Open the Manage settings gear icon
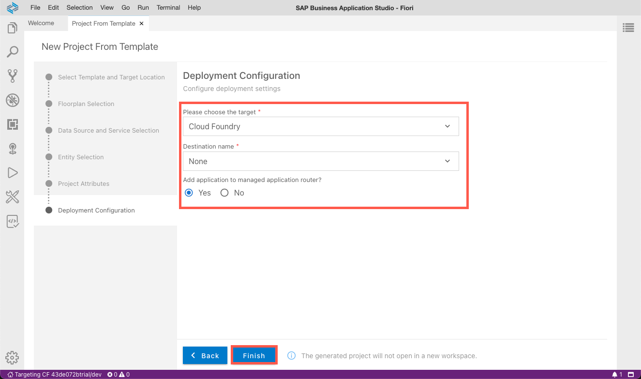The height and width of the screenshot is (379, 641). [12, 358]
